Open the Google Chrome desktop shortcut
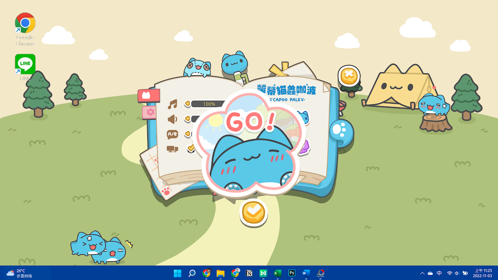 point(25,29)
